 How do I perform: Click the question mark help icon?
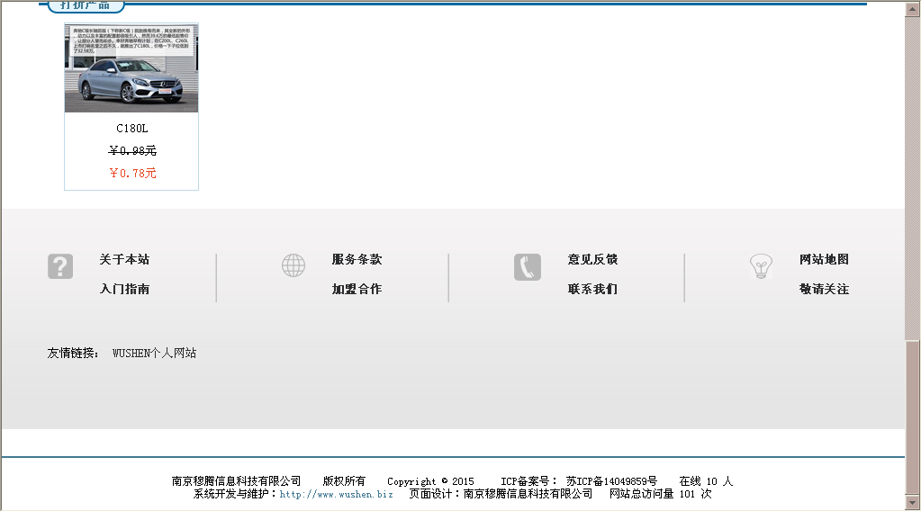59,266
